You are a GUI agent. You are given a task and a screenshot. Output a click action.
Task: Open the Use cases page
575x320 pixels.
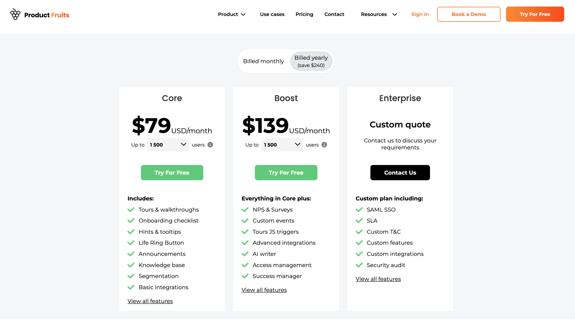(x=272, y=14)
